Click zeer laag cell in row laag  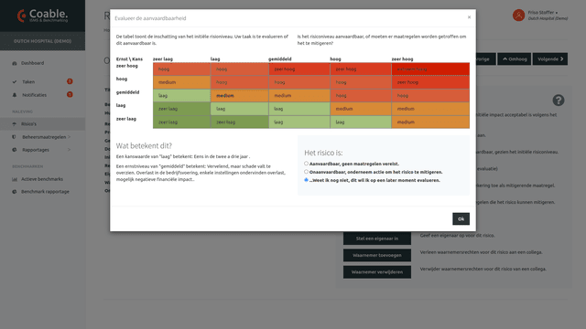pyautogui.click(x=181, y=109)
